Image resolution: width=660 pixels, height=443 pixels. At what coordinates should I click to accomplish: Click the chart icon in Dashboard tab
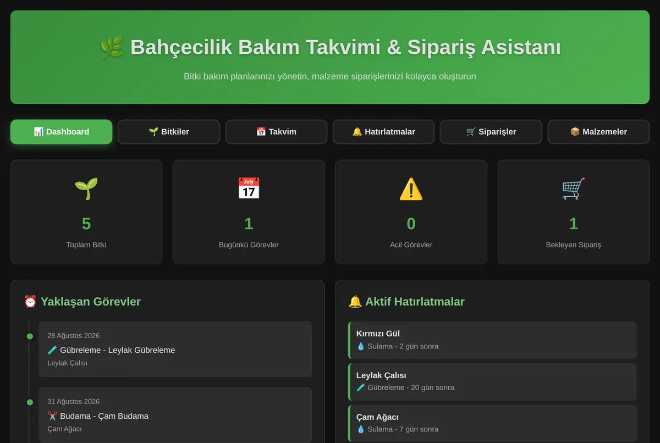point(38,132)
